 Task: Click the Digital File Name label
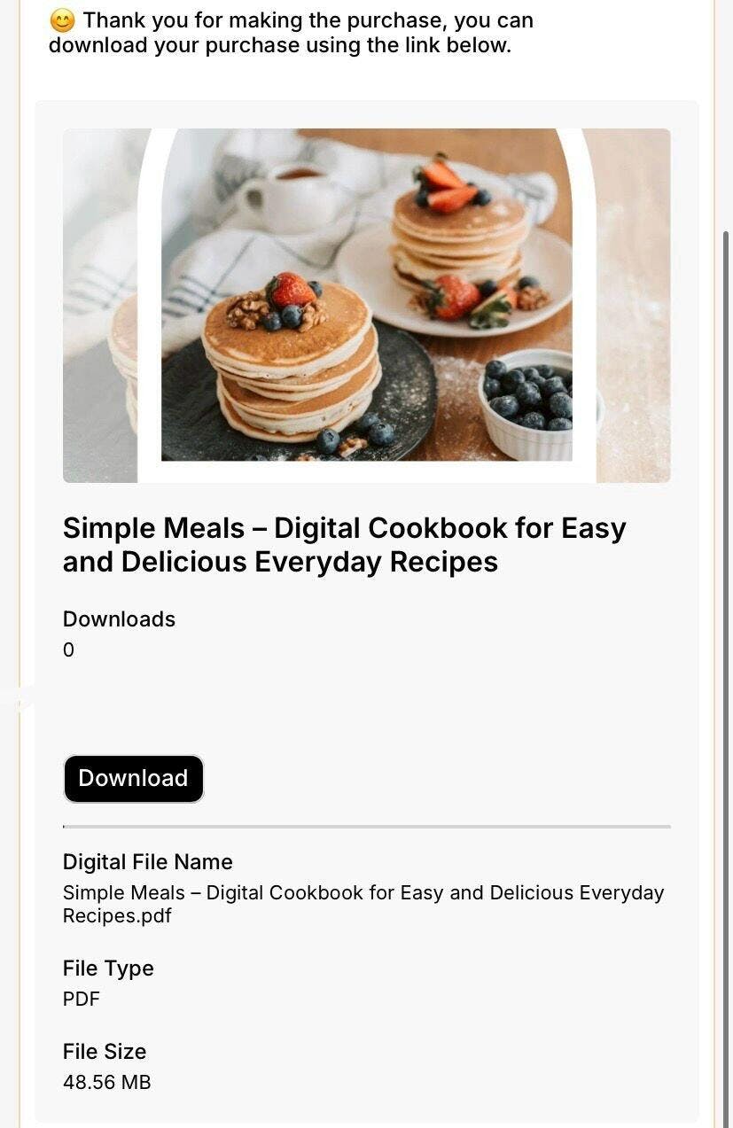click(147, 862)
